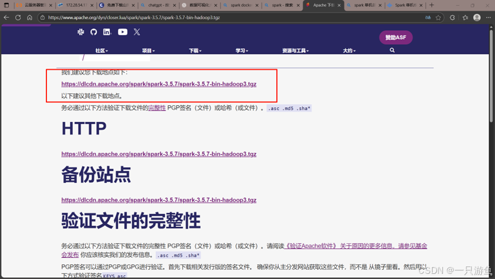Open the browser profile avatar
This screenshot has width=495, height=279.
pos(477,17)
